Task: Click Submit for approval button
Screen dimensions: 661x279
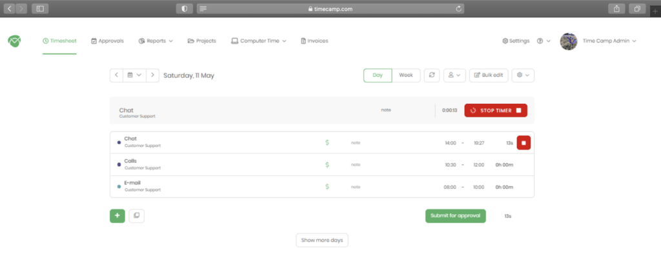Action: click(455, 216)
